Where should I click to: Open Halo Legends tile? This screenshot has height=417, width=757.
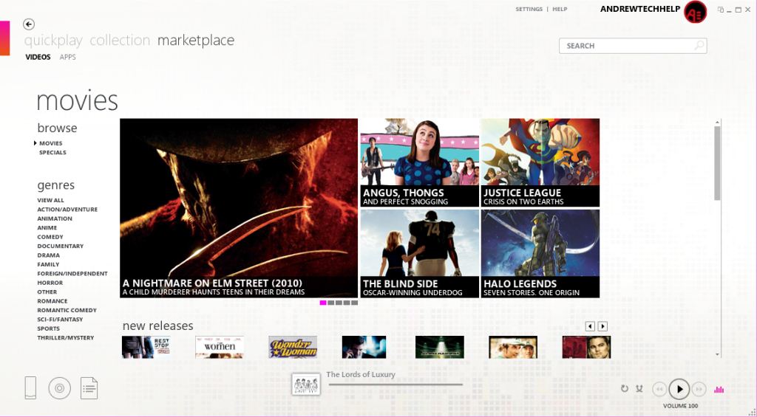click(540, 253)
